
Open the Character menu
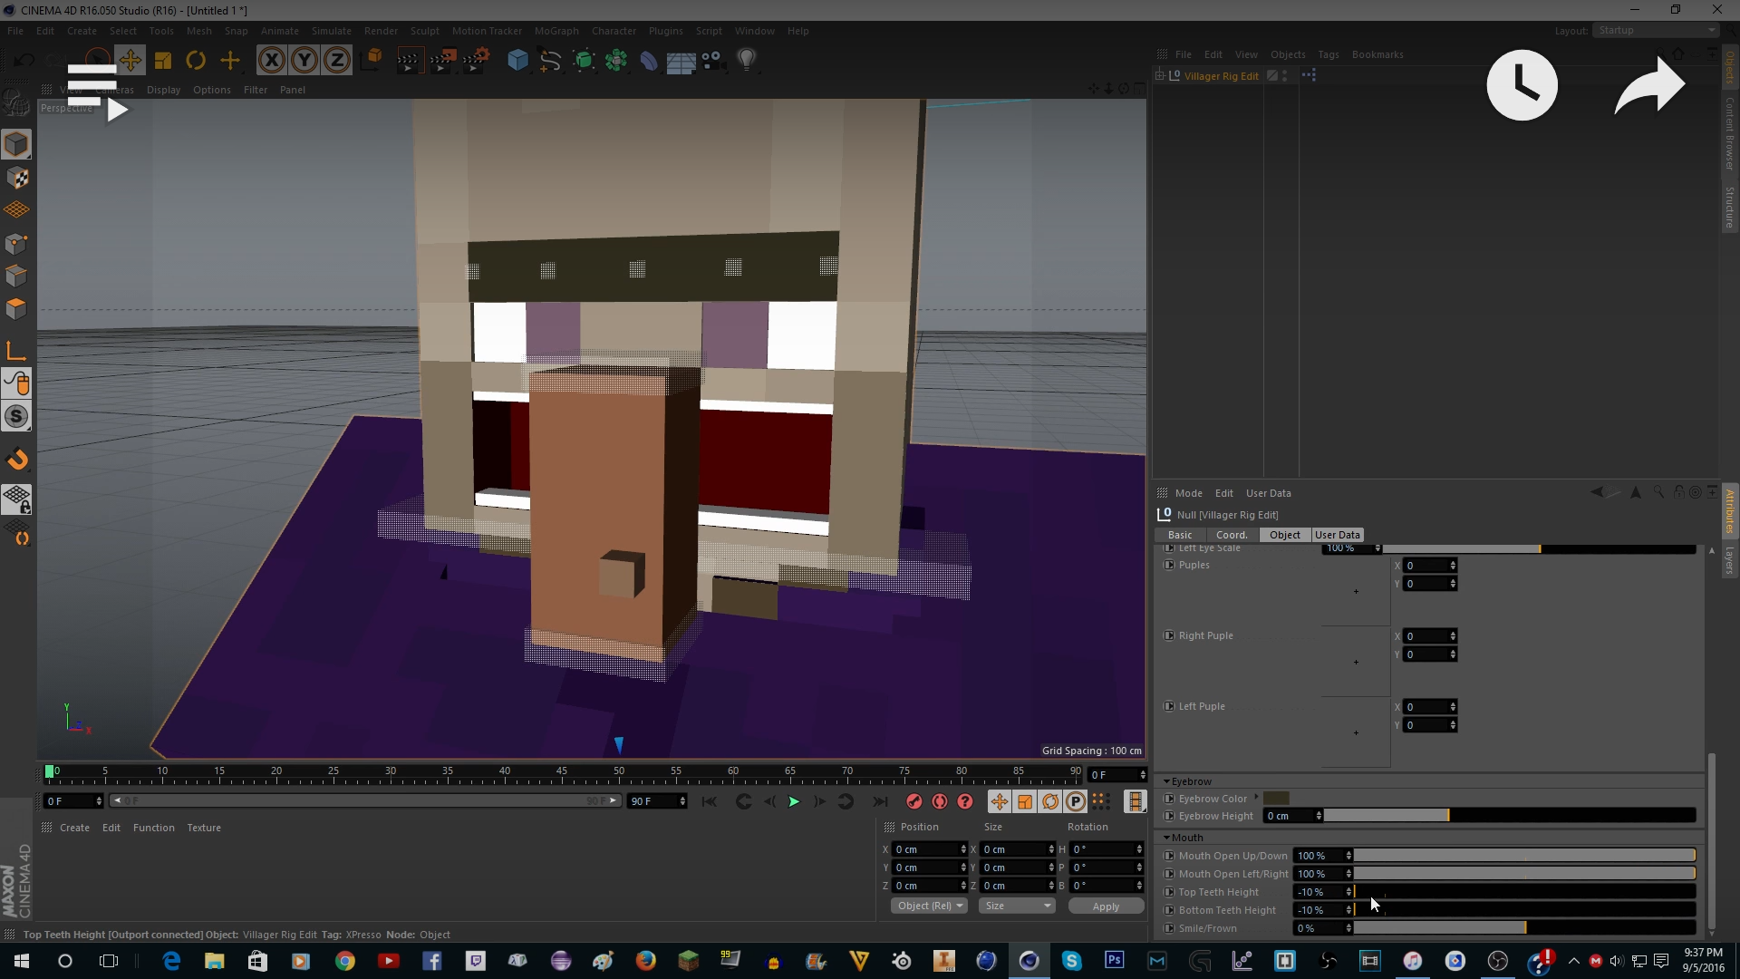click(614, 31)
